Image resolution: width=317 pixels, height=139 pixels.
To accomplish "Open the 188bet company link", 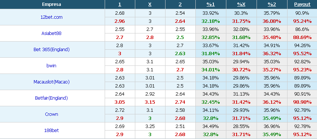I will pos(52,130).
